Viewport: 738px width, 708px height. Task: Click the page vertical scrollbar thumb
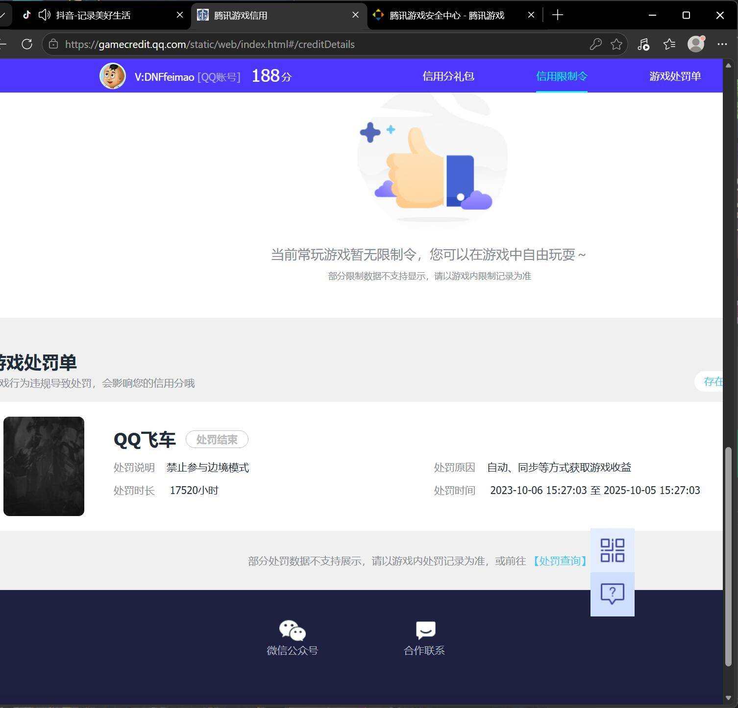(729, 556)
